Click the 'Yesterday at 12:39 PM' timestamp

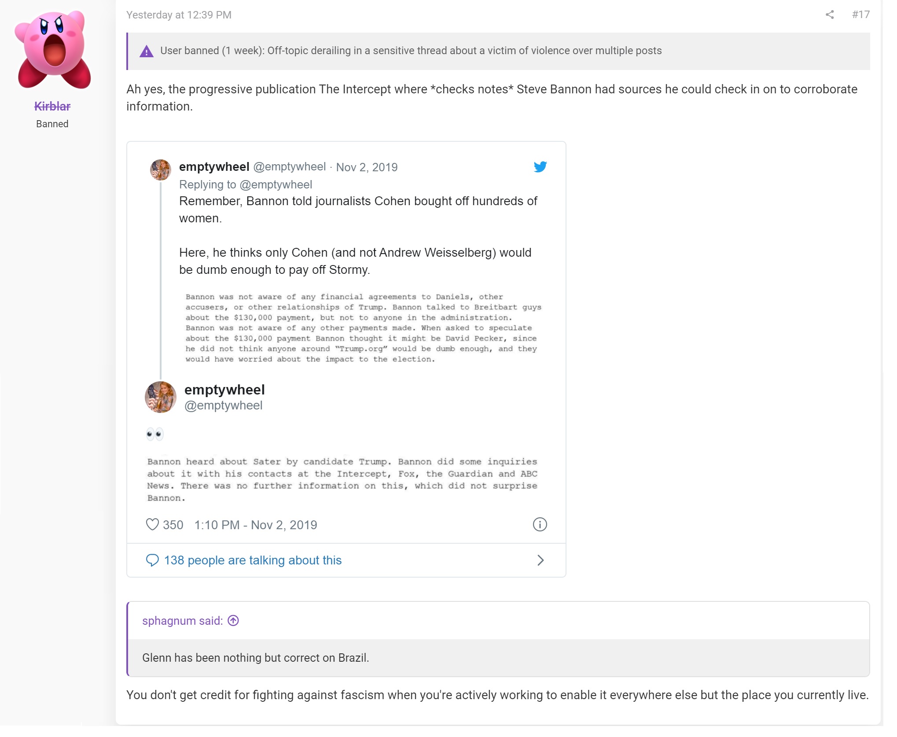[x=179, y=15]
